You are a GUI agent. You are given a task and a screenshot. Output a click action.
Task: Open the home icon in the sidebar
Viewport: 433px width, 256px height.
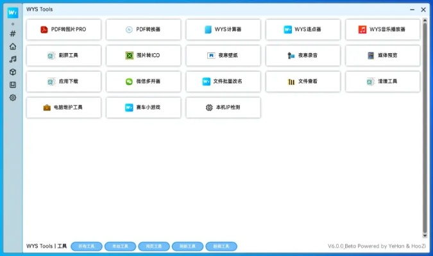(x=12, y=47)
